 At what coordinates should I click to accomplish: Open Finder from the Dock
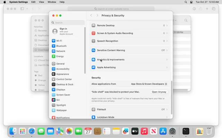pos(13,131)
